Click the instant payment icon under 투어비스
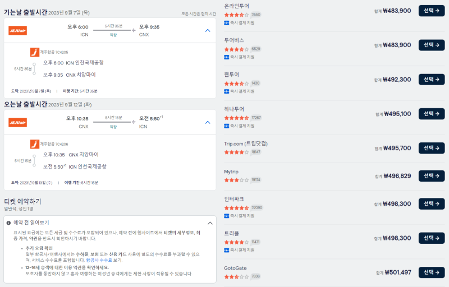The height and width of the screenshot is (287, 449). (x=227, y=57)
